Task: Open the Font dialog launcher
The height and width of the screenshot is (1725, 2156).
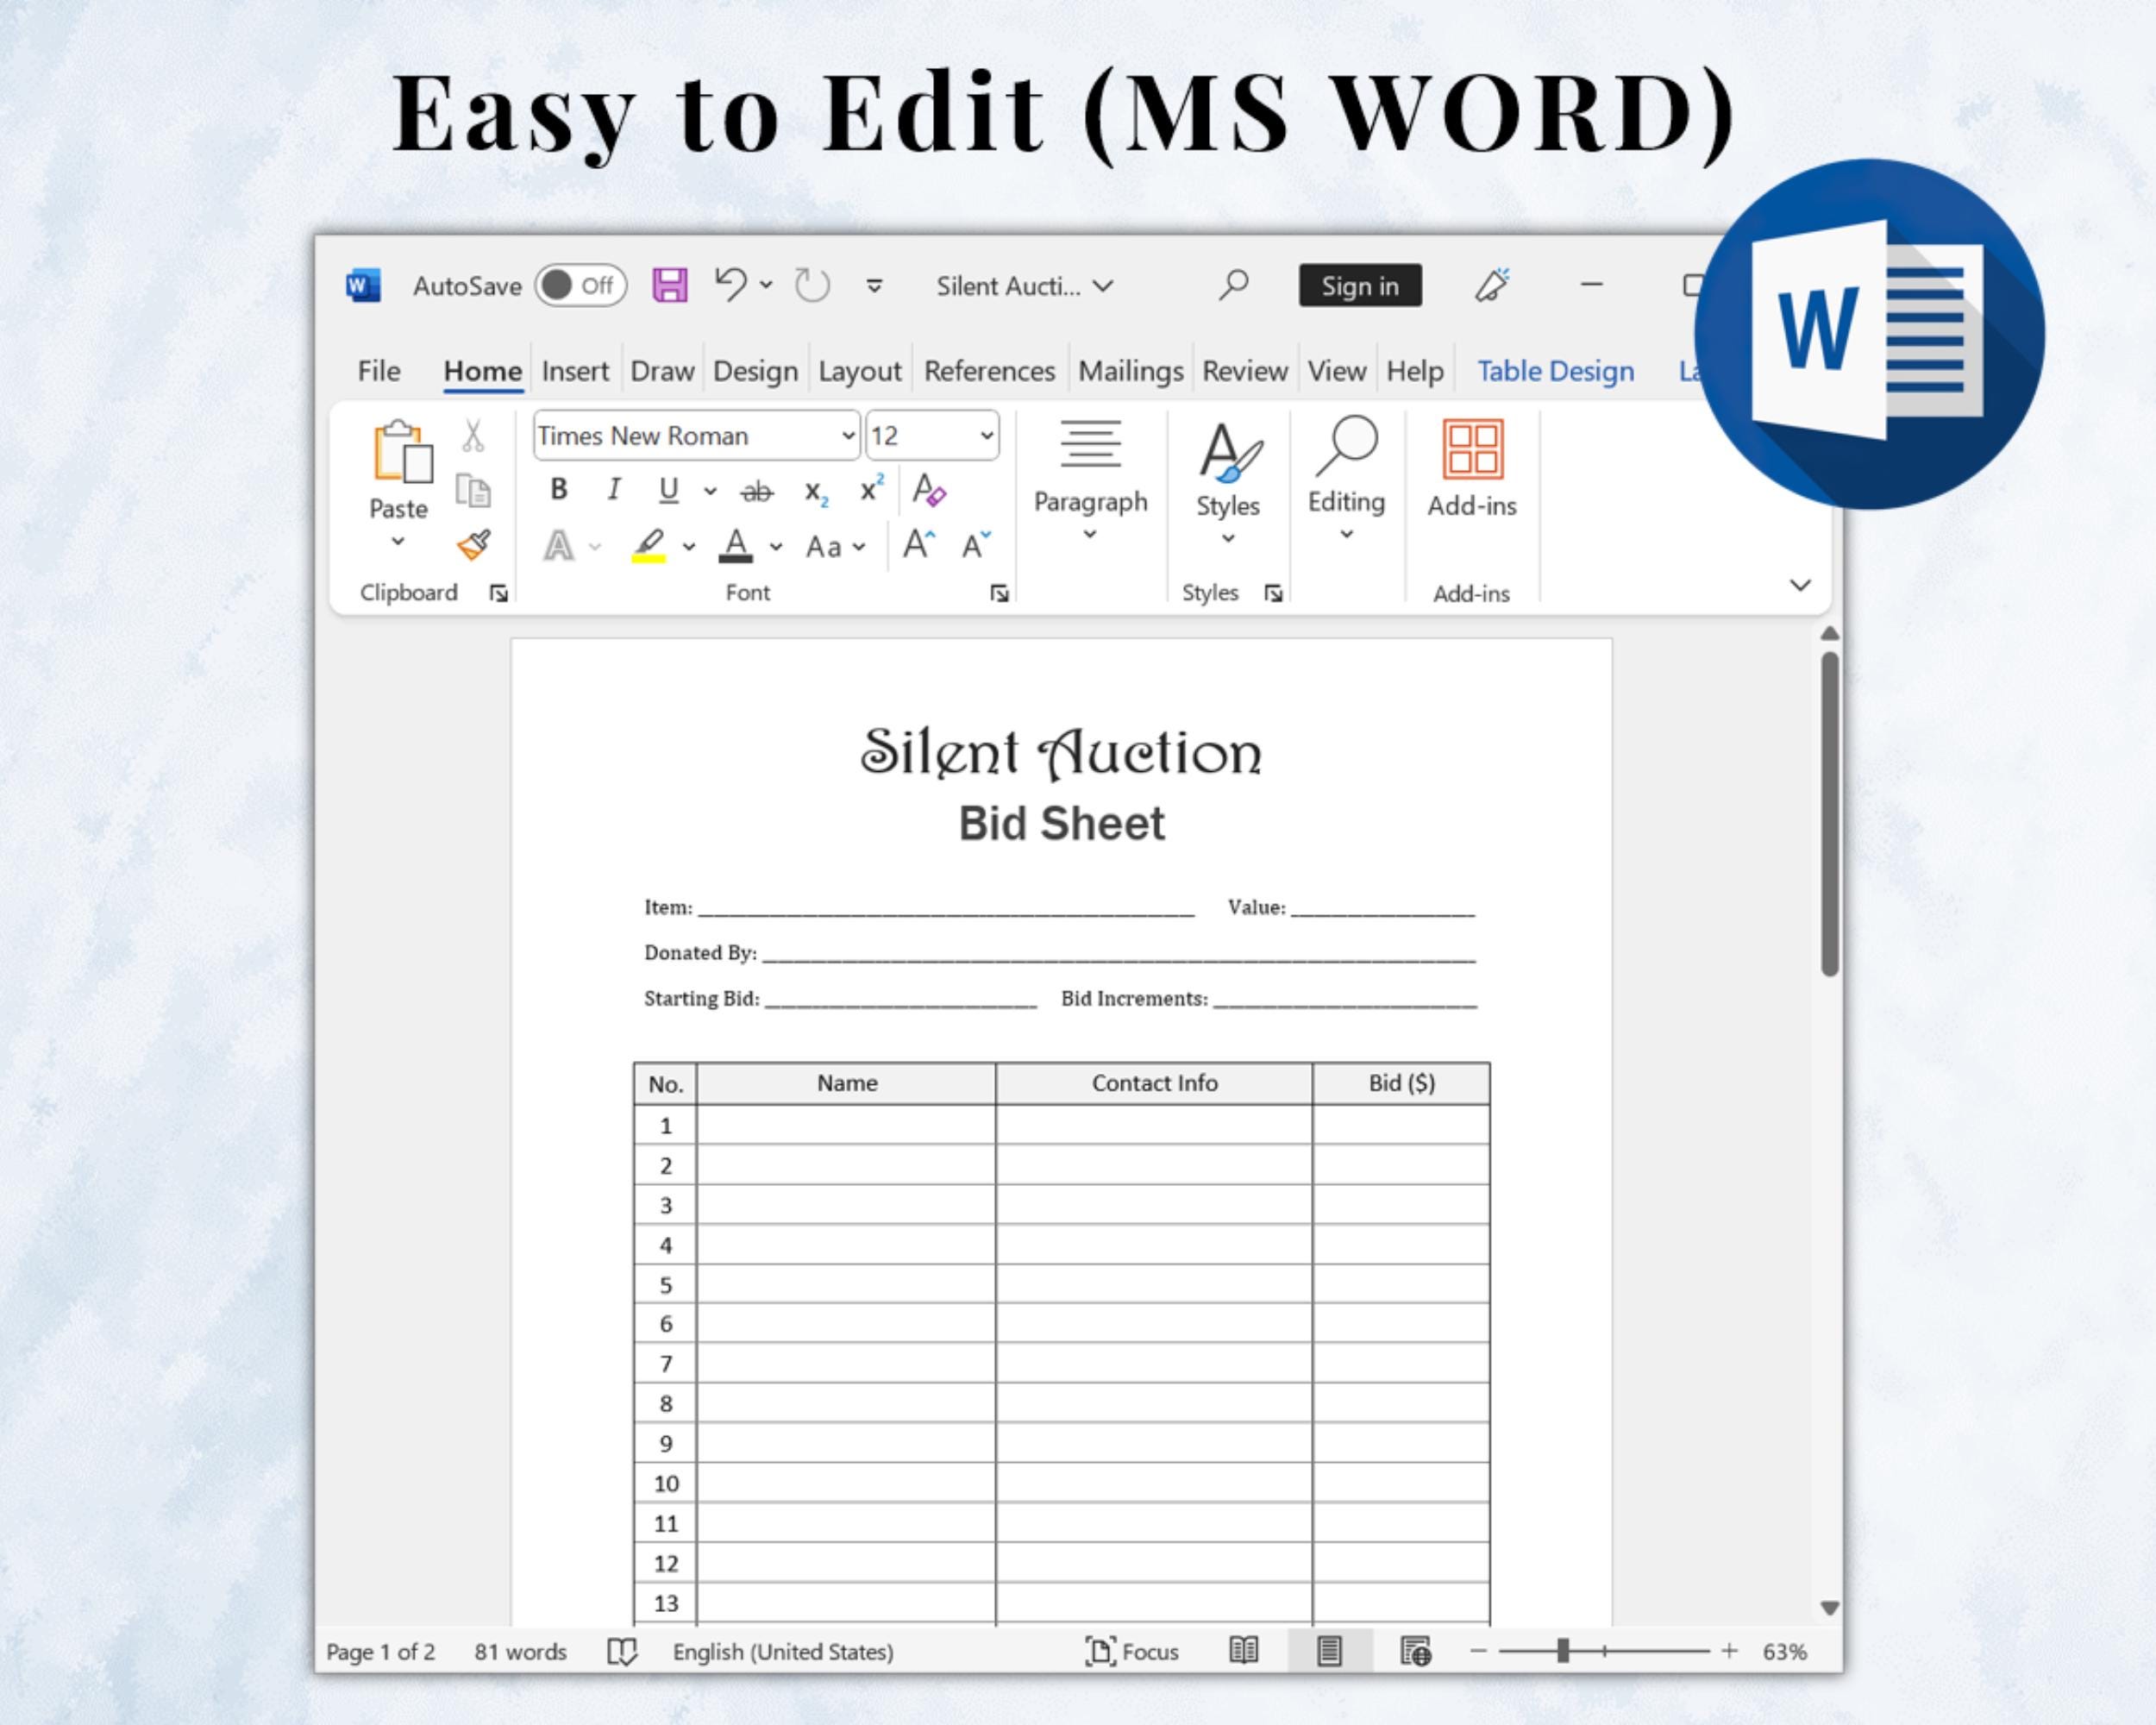Action: click(999, 594)
